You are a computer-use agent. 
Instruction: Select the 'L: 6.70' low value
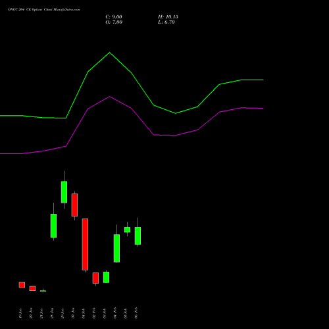pos(166,22)
